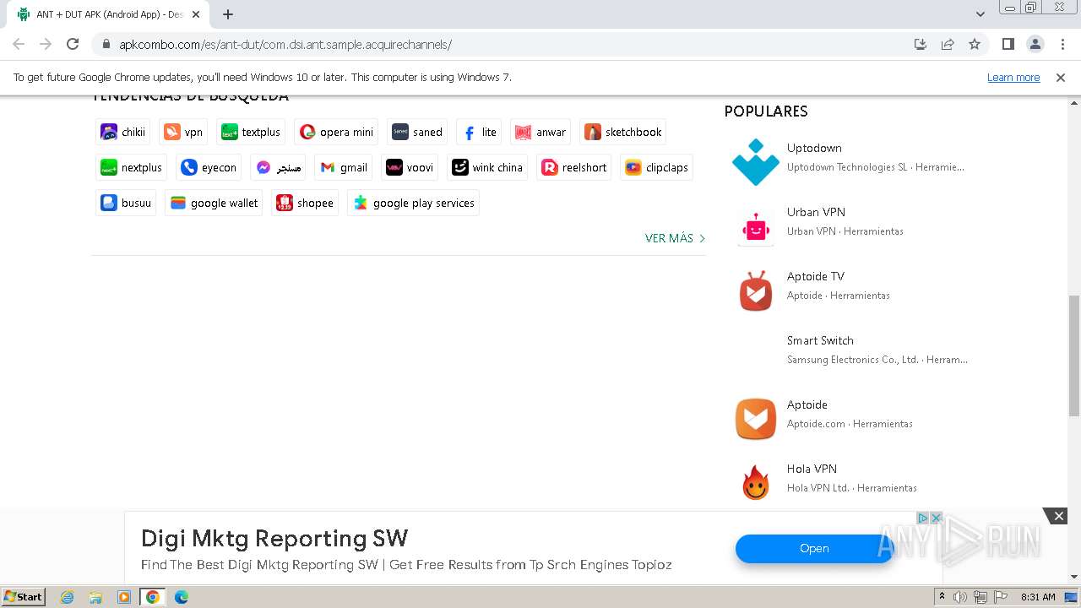This screenshot has height=608, width=1081.
Task: Click the Digi Mktg Reporting SW ad headline
Action: pos(274,538)
